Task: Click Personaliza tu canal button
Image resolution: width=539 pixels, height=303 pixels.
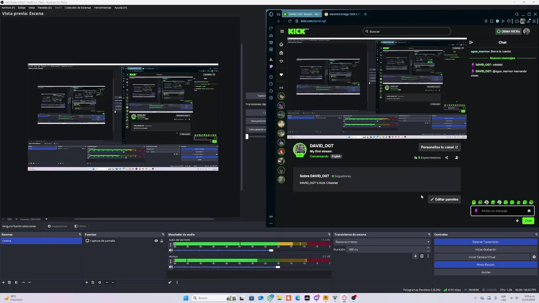Action: tap(439, 147)
